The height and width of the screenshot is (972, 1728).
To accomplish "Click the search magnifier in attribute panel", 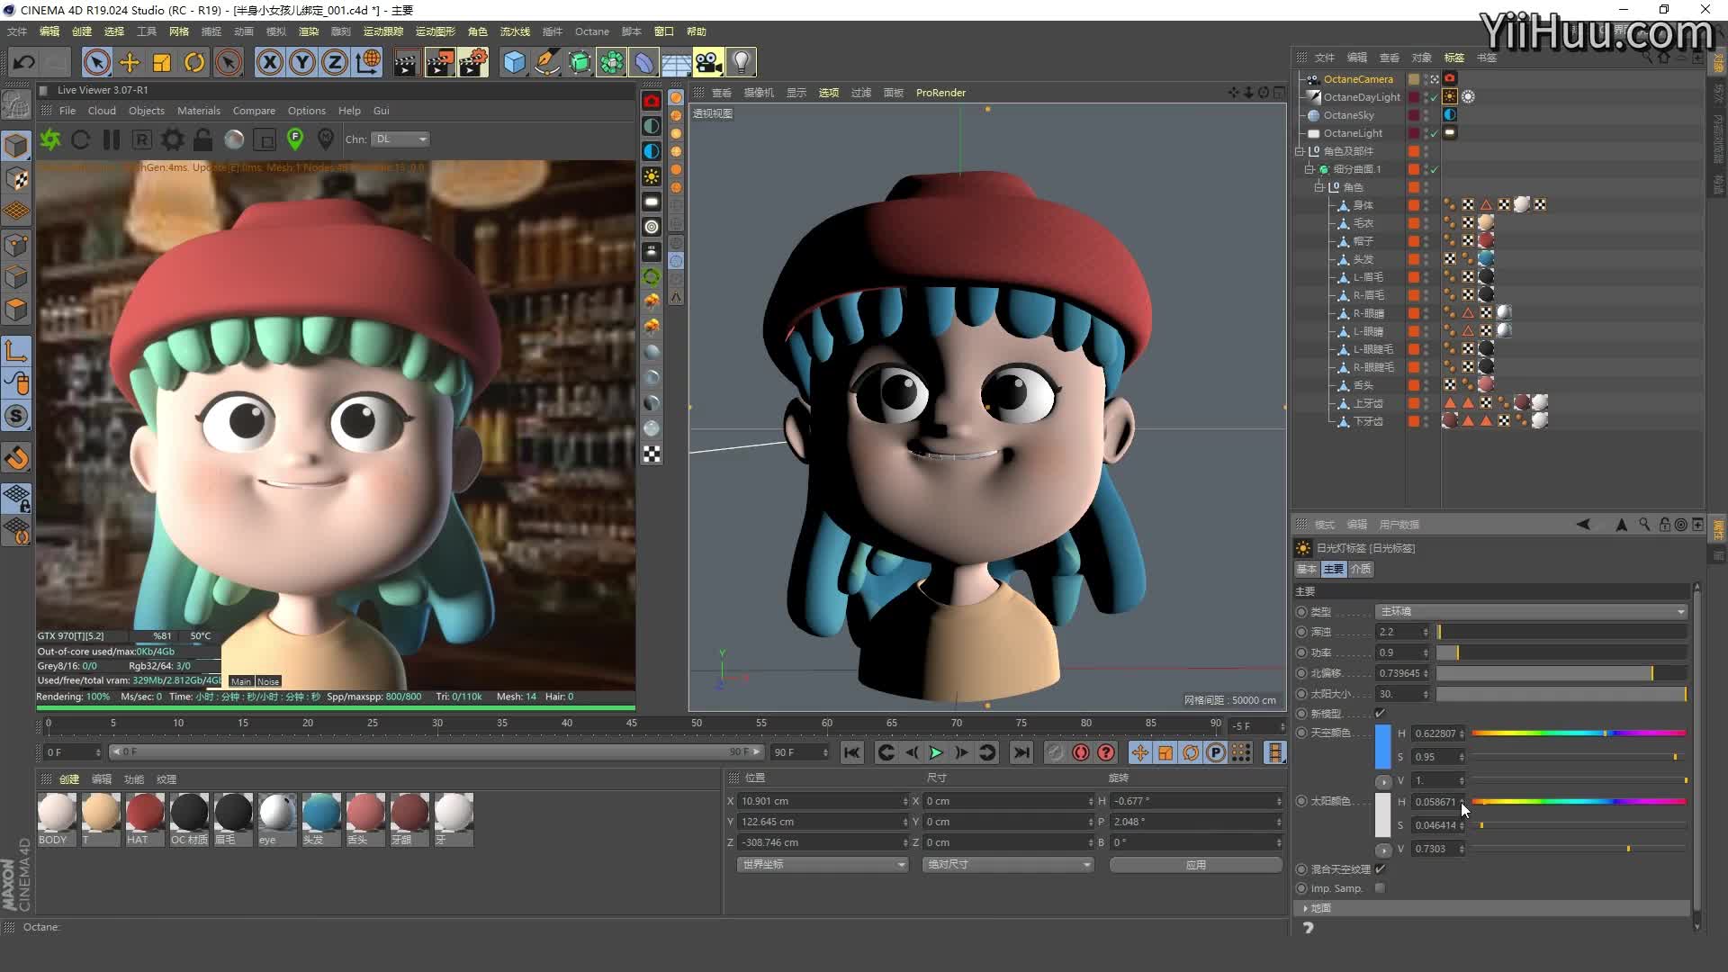I will [x=1644, y=525].
